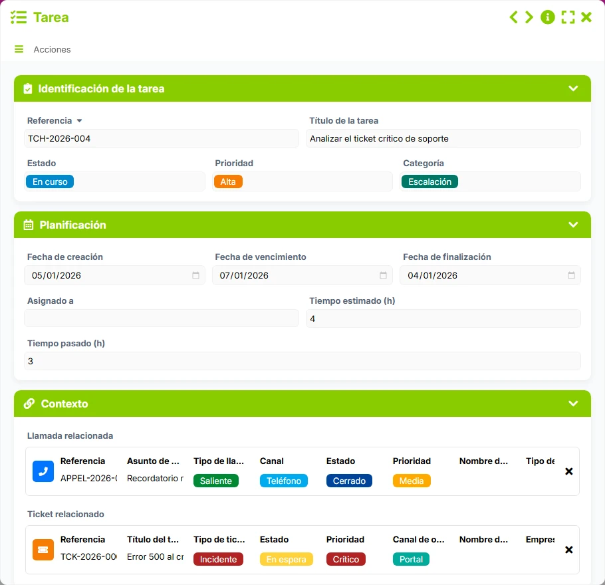
Task: Collapse the Contexto section
Action: (x=573, y=404)
